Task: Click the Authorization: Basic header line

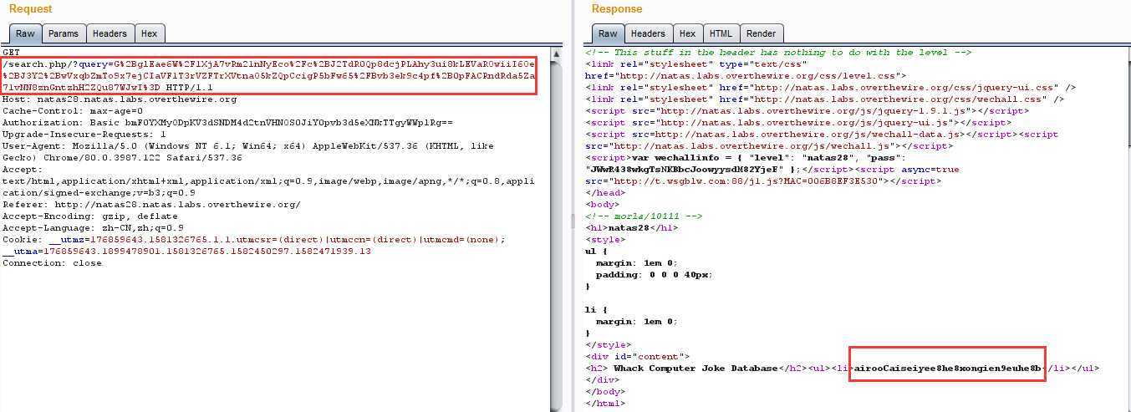Action: point(227,122)
